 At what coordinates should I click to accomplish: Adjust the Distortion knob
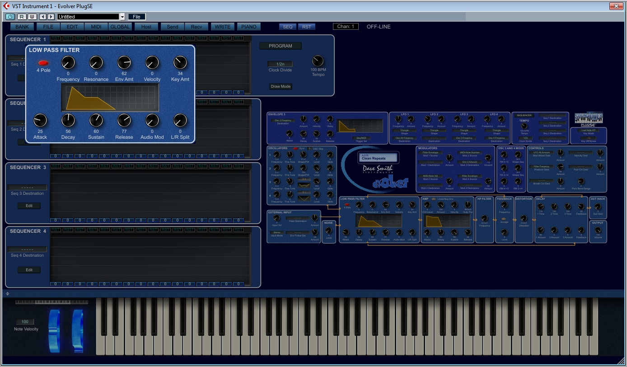pos(524,218)
